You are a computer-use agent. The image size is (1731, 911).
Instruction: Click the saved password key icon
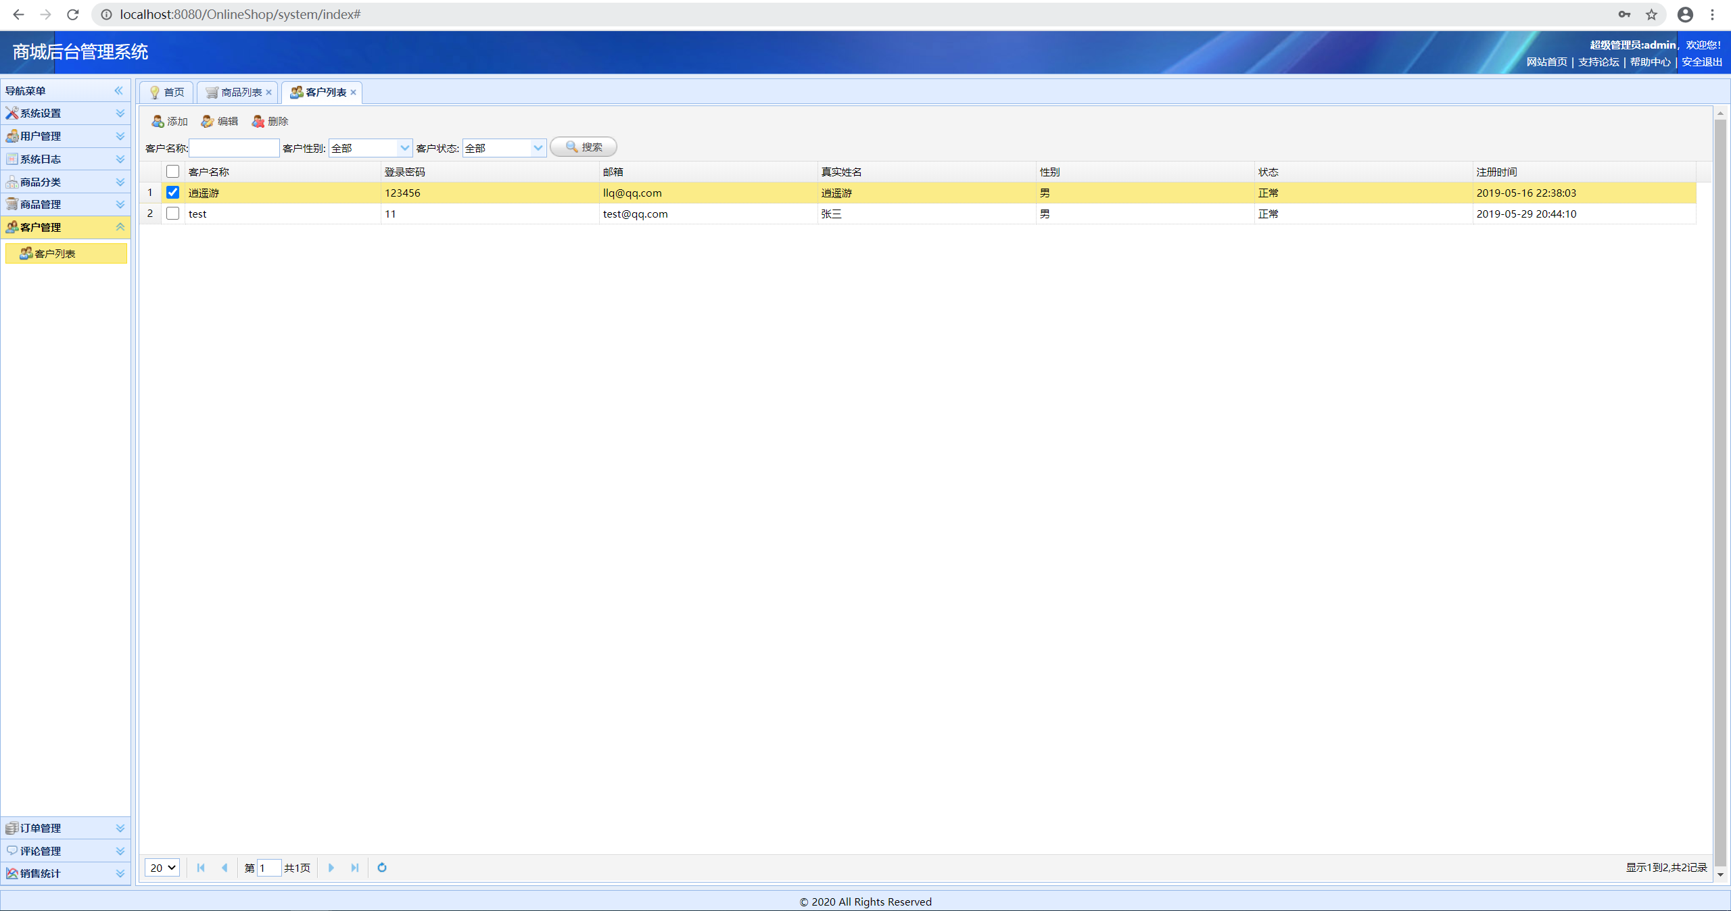click(x=1624, y=14)
